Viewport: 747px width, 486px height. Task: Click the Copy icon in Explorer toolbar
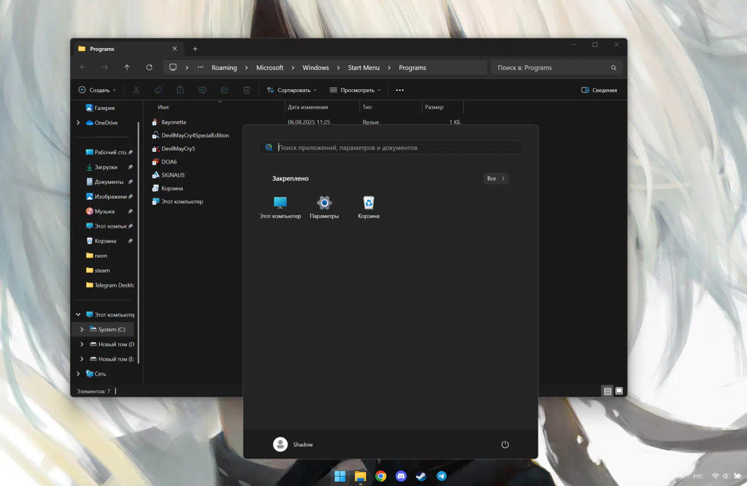click(x=158, y=90)
